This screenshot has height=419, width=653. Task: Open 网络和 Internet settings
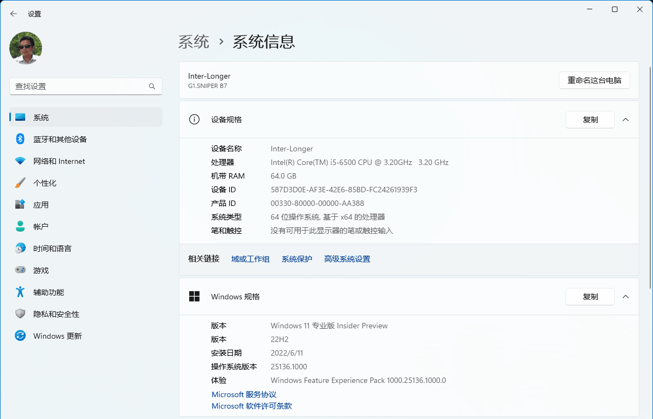[x=86, y=161]
